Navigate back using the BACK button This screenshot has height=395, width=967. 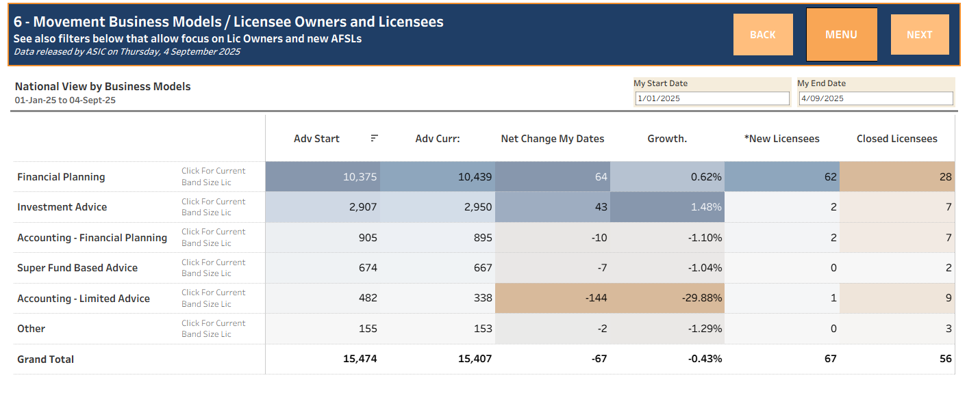click(763, 34)
